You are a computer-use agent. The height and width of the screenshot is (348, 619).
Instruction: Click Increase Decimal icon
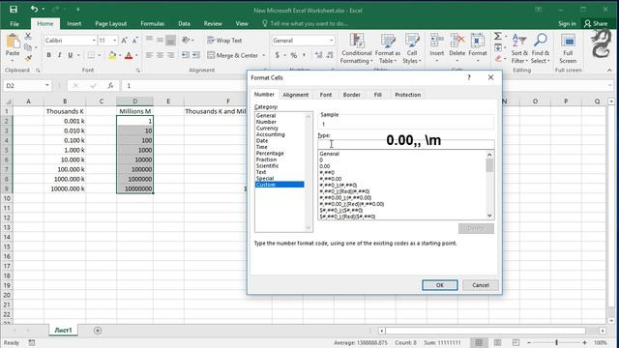click(x=319, y=55)
